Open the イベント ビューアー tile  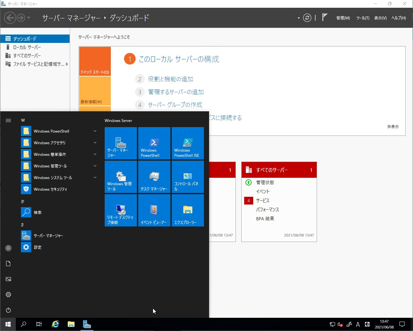(x=154, y=210)
